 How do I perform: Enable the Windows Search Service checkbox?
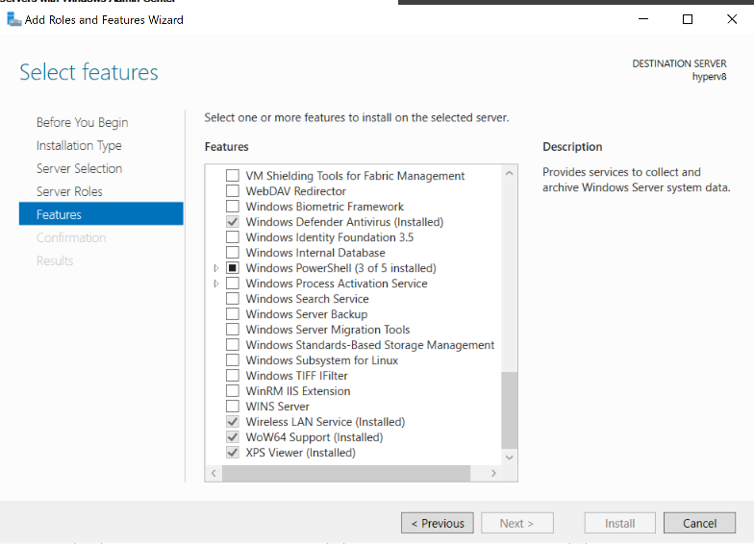click(x=233, y=298)
